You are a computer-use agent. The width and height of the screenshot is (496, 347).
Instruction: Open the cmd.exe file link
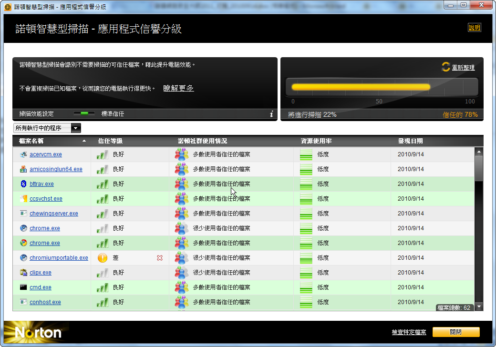[x=41, y=287]
